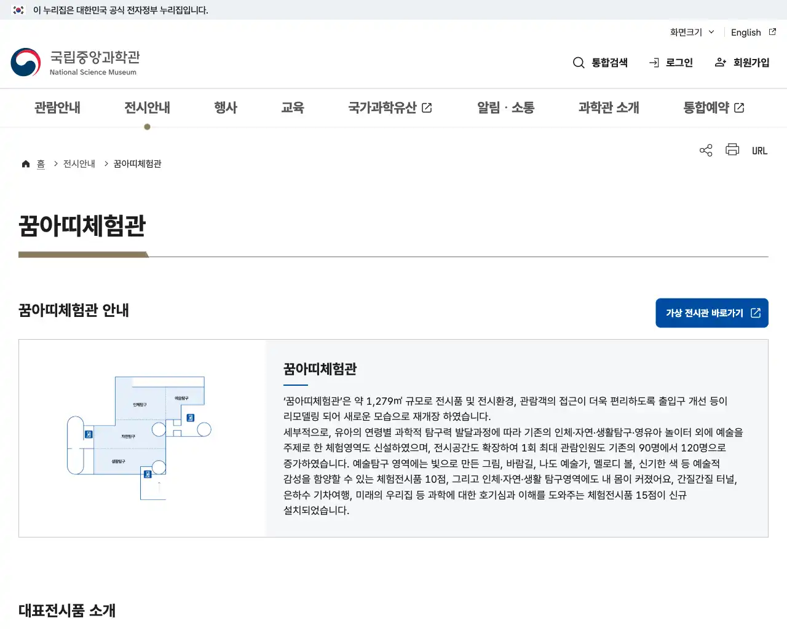Click the 행사 events menu item
This screenshot has height=629, width=787.
(x=225, y=107)
